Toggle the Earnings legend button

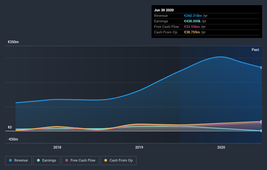pos(47,161)
